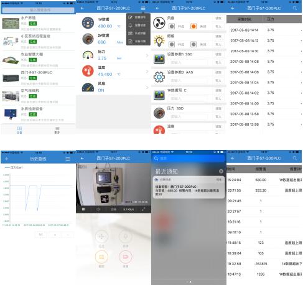Choose the calendar-icon entry in the dropdown menu
Image resolution: width=303 pixels, height=285 pixels.
click(138, 33)
